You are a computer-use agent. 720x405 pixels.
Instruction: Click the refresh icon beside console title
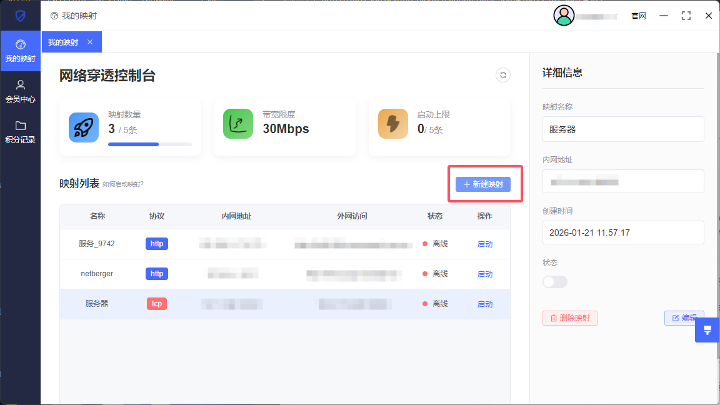pyautogui.click(x=502, y=75)
